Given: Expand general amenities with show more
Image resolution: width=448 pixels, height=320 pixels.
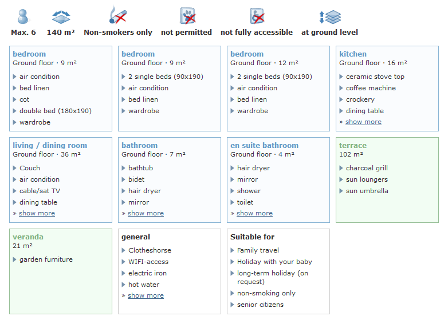Looking at the screenshot, I should (146, 295).
